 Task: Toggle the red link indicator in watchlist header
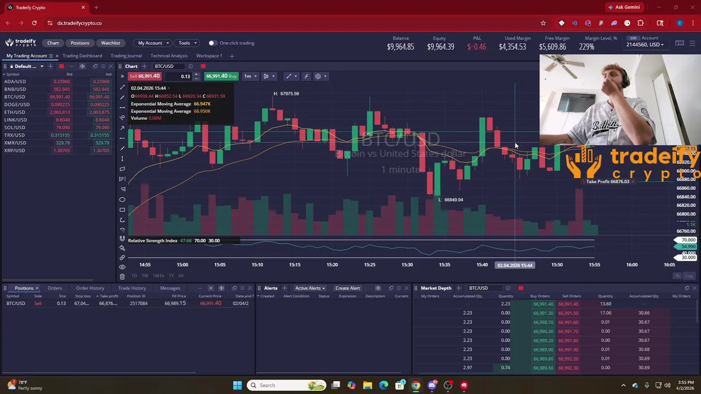tap(61, 66)
